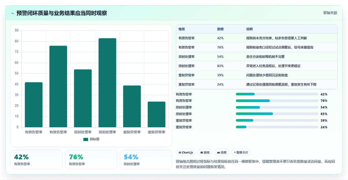Click the tallest chart bar at value 83
Image resolution: width=348 pixels, height=180 pixels.
[107, 83]
